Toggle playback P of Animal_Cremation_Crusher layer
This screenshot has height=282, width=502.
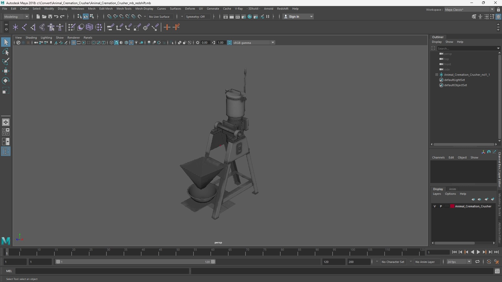click(441, 206)
